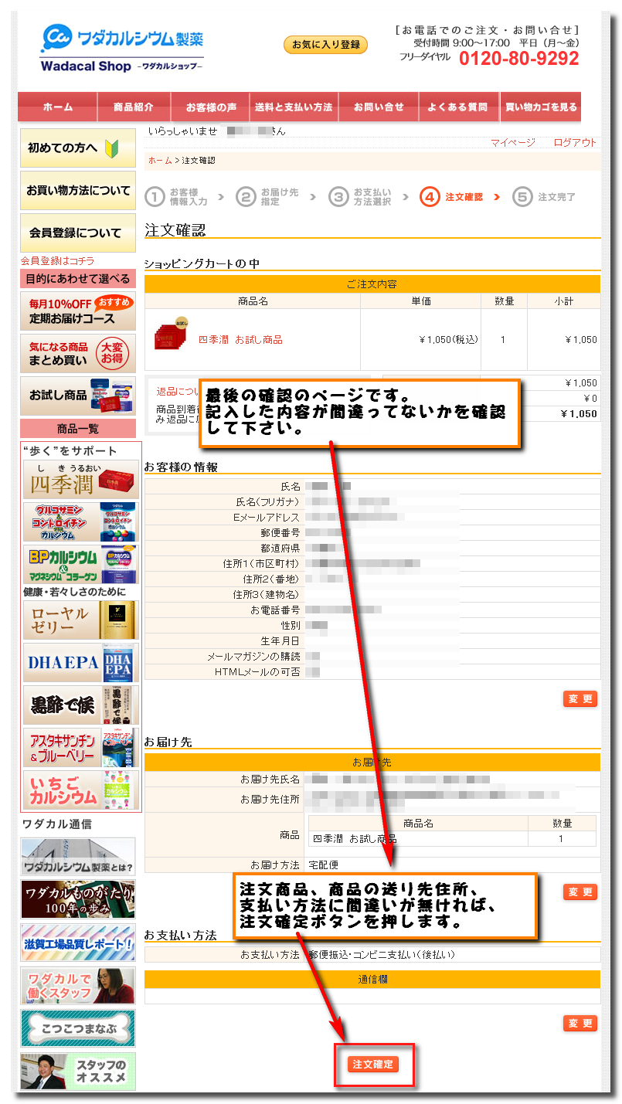Open the 買い物カゴを見る navigation tab
Image resolution: width=622 pixels, height=1104 pixels.
541,107
